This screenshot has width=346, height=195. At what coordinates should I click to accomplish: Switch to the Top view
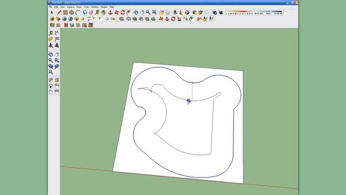pos(57,80)
